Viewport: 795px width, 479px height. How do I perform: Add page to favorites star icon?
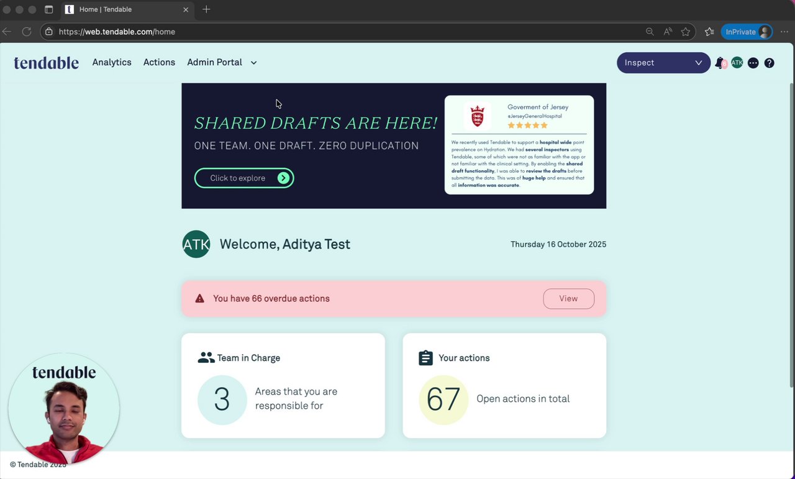pyautogui.click(x=686, y=32)
